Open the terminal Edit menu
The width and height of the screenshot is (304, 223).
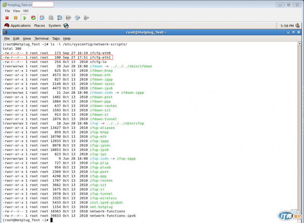click(x=16, y=39)
